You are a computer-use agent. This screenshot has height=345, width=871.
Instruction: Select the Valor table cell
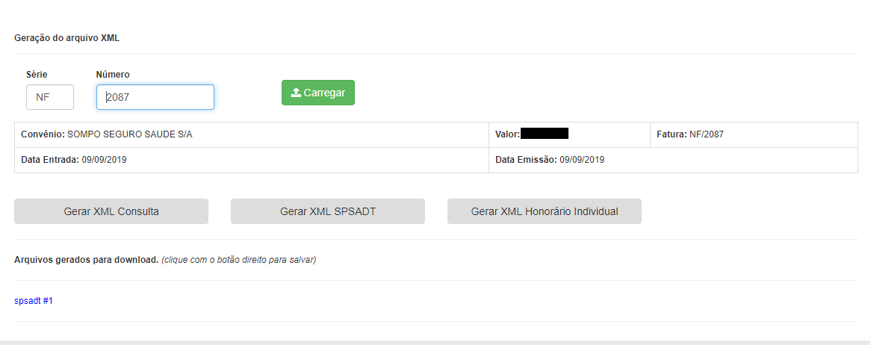(x=569, y=134)
